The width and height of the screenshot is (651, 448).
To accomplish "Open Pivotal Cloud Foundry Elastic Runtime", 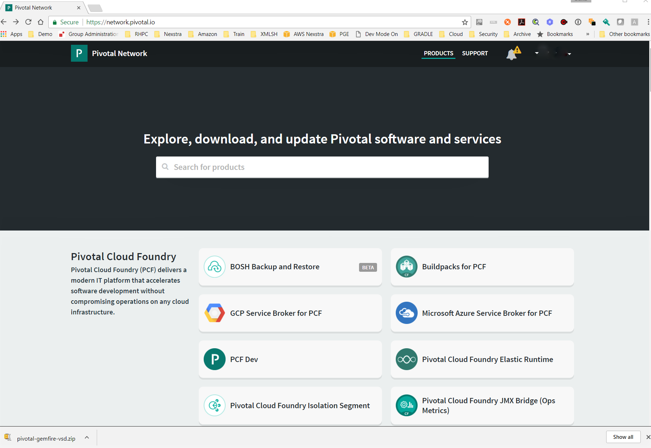I will coord(482,359).
